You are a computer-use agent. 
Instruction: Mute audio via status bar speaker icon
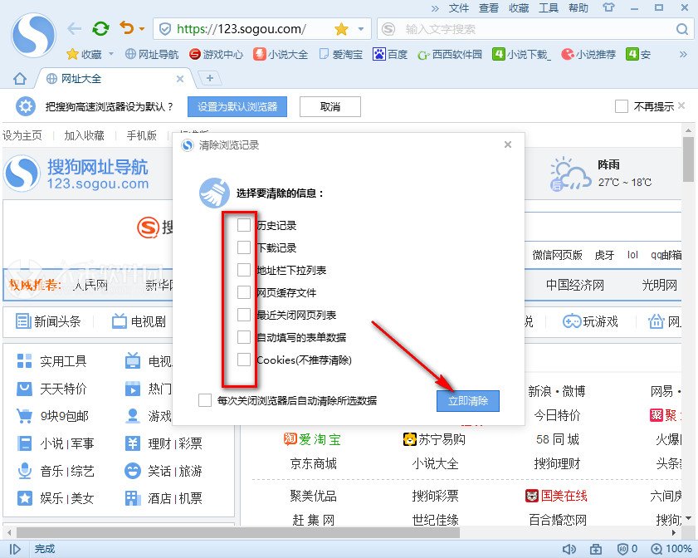pos(569,549)
